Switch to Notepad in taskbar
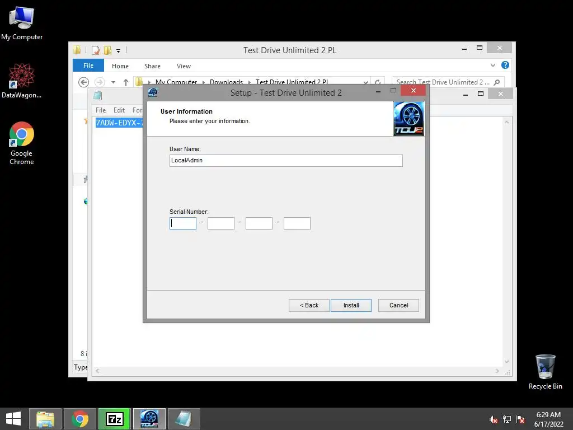Viewport: 573px width, 430px height. pos(184,419)
